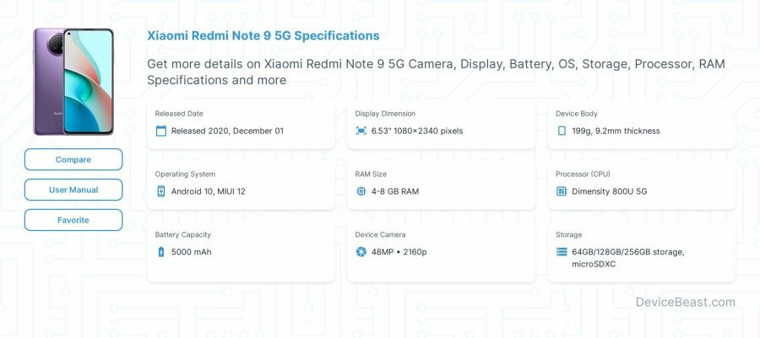760x338 pixels.
Task: Click the operating system icon
Action: [161, 191]
